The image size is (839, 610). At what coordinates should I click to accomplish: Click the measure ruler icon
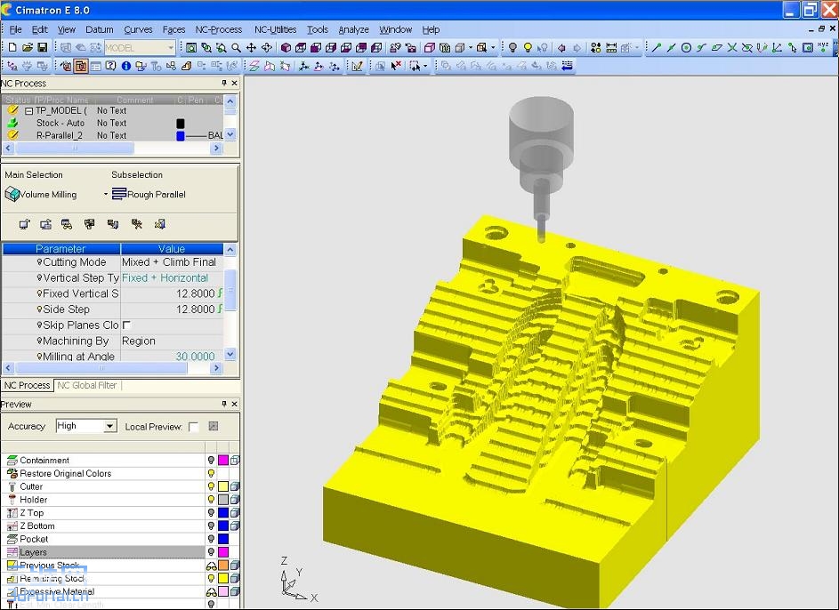(611, 48)
